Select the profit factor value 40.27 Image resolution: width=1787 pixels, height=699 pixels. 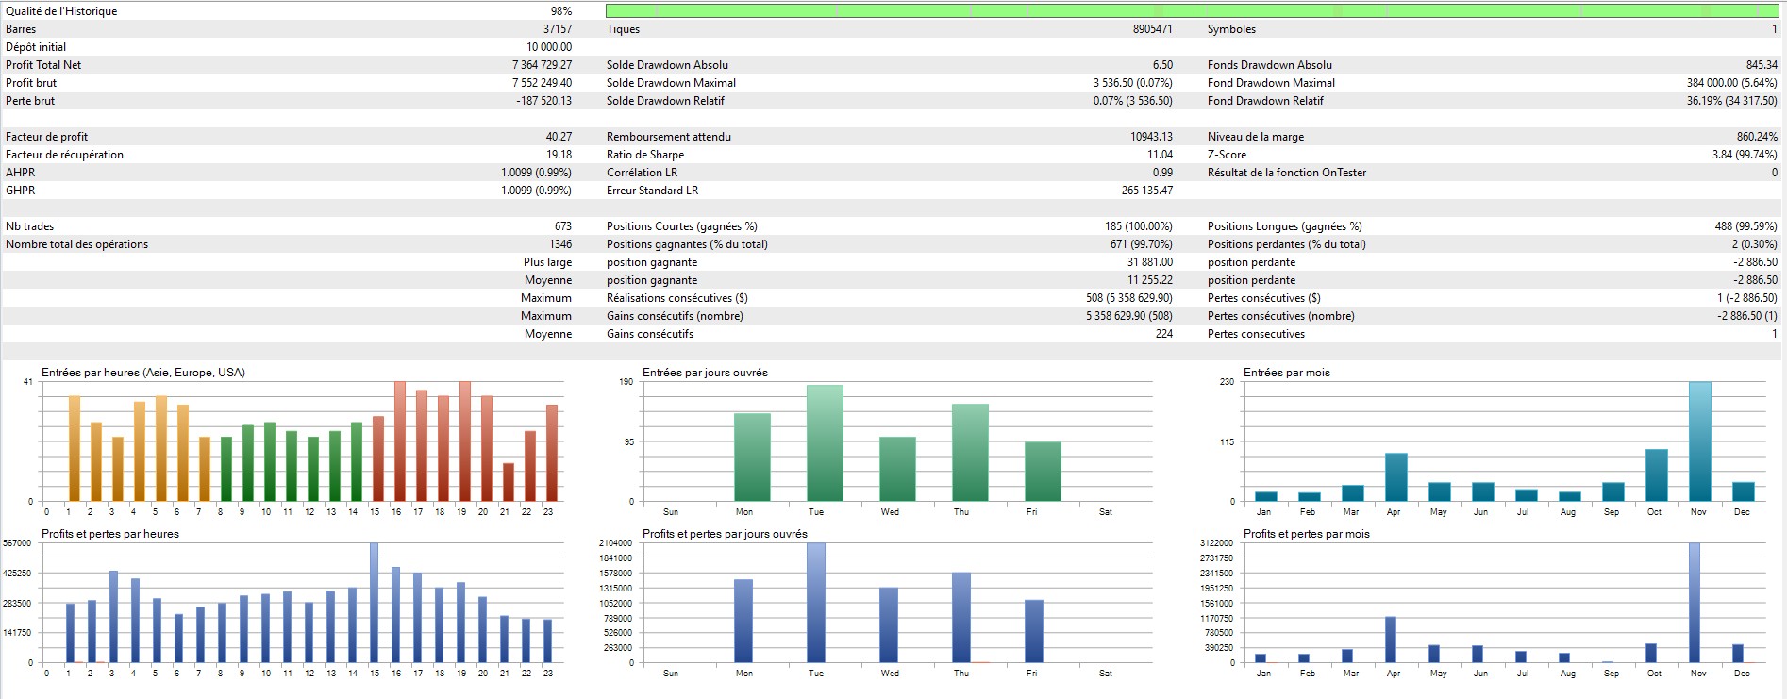pyautogui.click(x=559, y=137)
